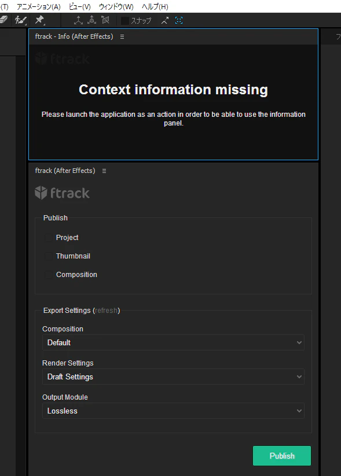Open the Render Settings dropdown
This screenshot has height=476, width=341.
pos(173,377)
